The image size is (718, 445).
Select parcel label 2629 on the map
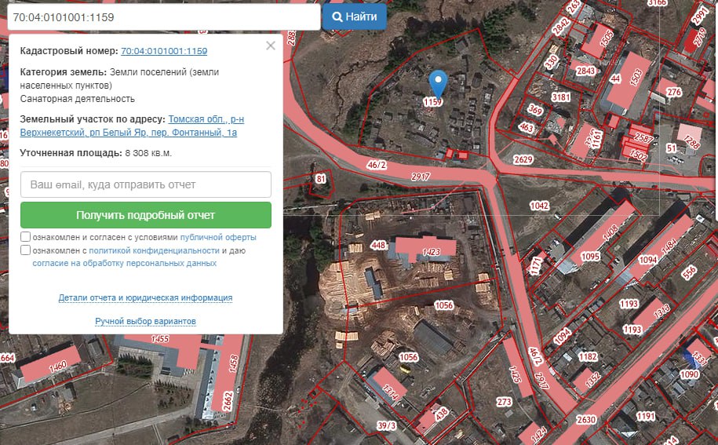523,159
